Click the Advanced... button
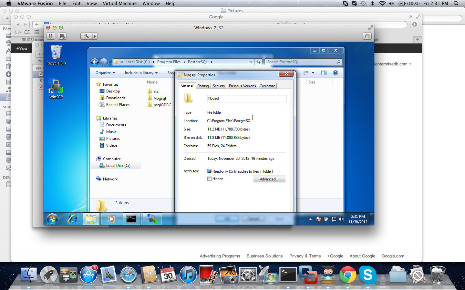 [269, 179]
